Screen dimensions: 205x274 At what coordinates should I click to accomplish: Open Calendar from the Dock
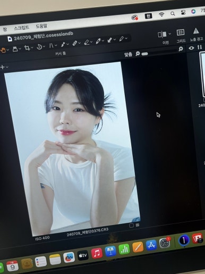12,266
